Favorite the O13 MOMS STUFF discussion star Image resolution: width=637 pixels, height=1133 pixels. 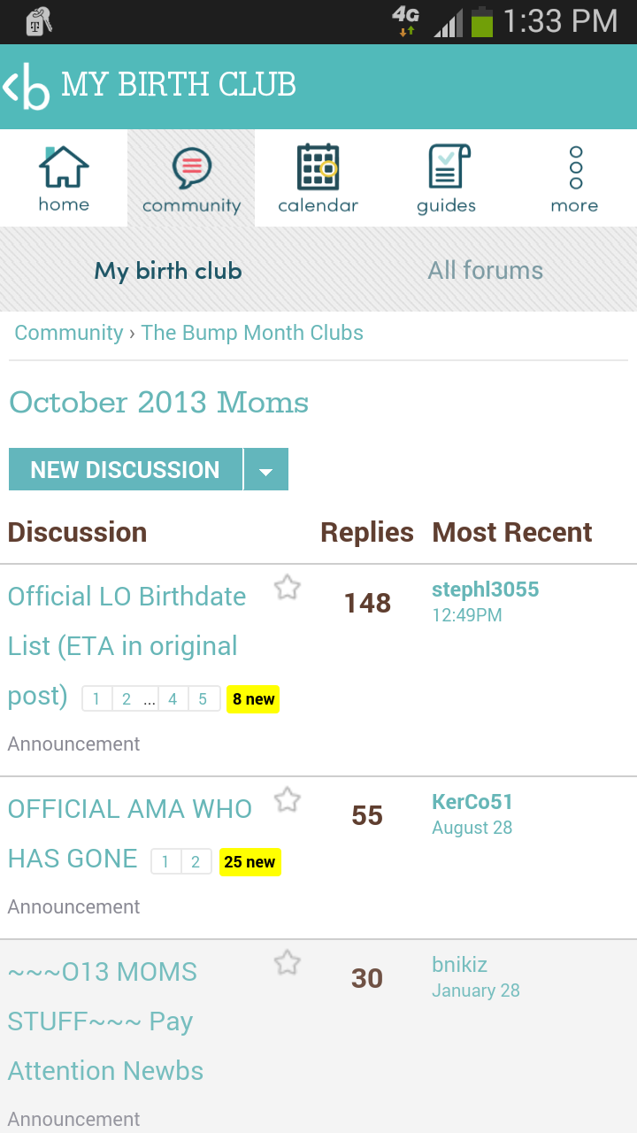click(287, 963)
